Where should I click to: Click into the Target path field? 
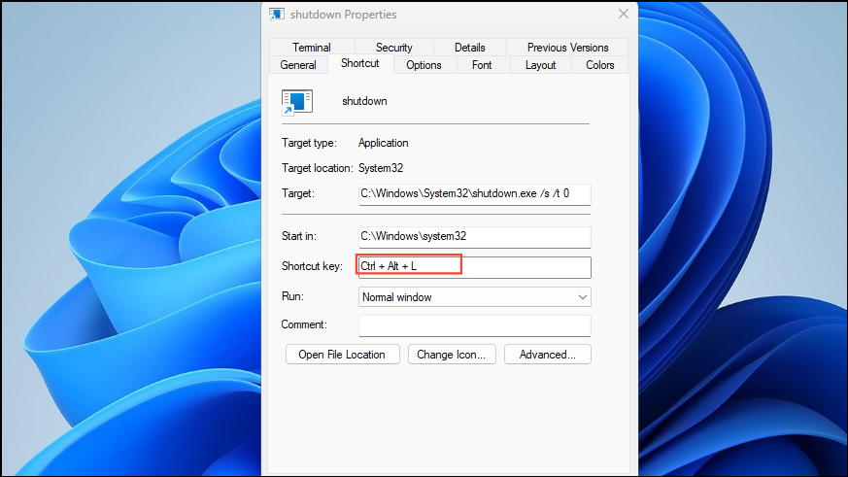pos(474,194)
